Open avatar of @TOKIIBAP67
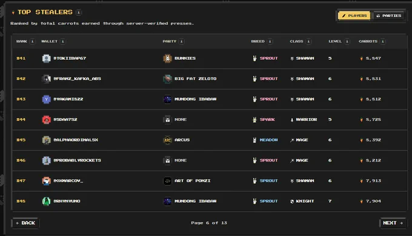 pyautogui.click(x=46, y=58)
